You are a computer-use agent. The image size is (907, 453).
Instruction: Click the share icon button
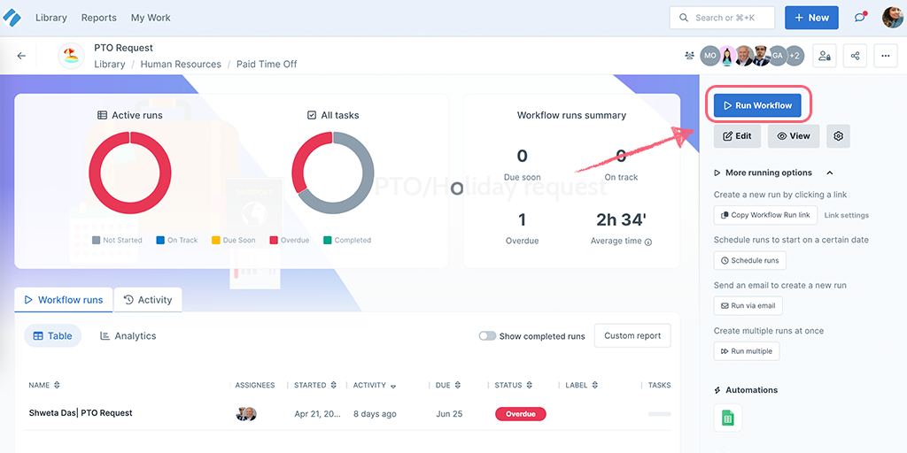[x=855, y=56]
